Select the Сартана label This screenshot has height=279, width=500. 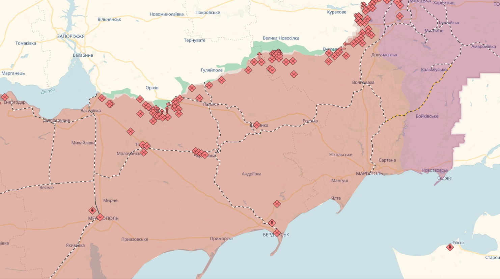[x=387, y=160]
